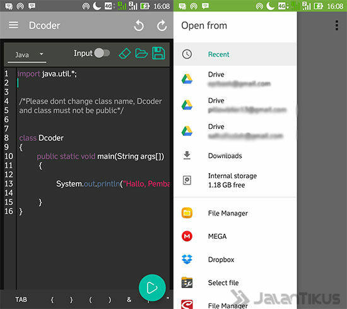Screen dimensions: 347x309
Task: Select Recent in Open from list
Action: pos(235,54)
